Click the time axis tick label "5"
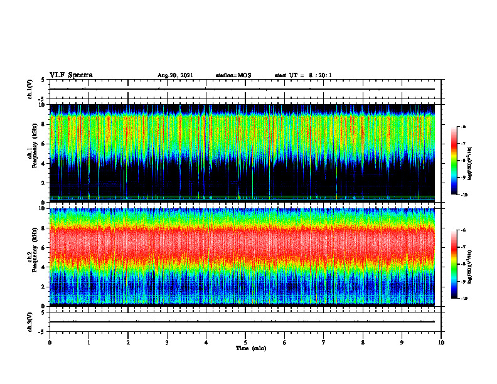 click(x=245, y=343)
